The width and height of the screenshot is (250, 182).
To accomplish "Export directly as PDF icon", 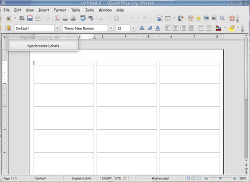I will tap(57, 18).
